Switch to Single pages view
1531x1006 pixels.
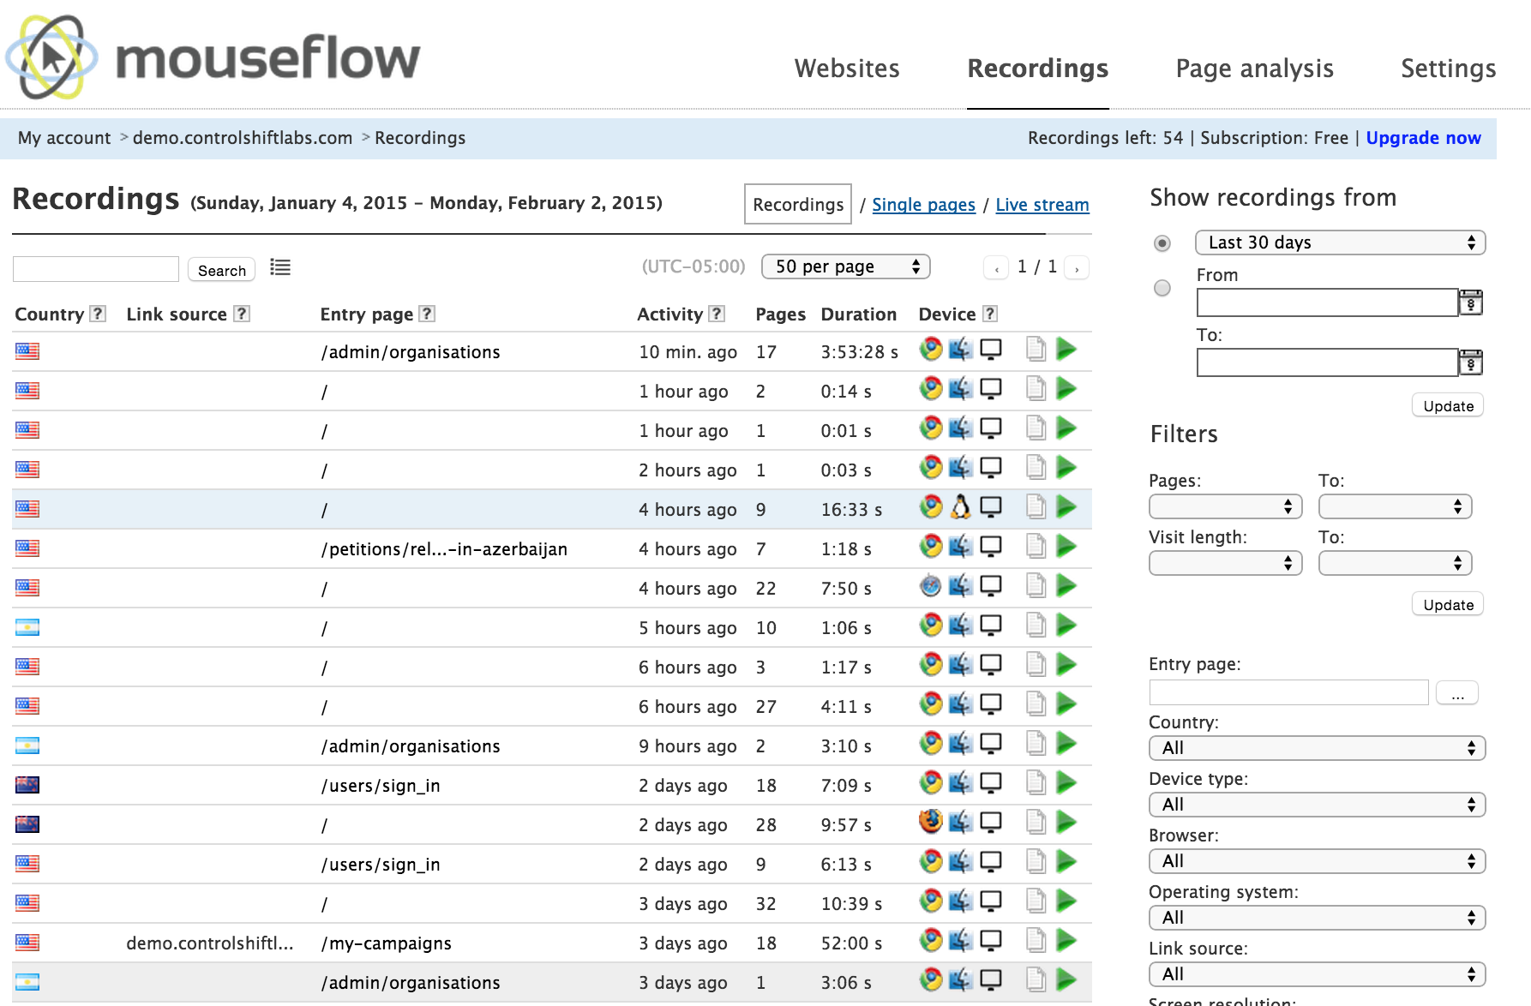[x=923, y=205]
